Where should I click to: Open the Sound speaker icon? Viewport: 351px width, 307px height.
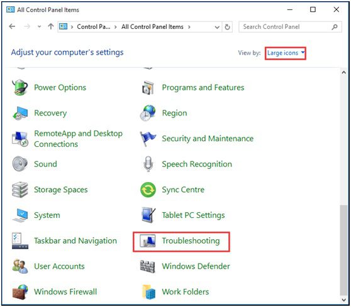click(20, 164)
